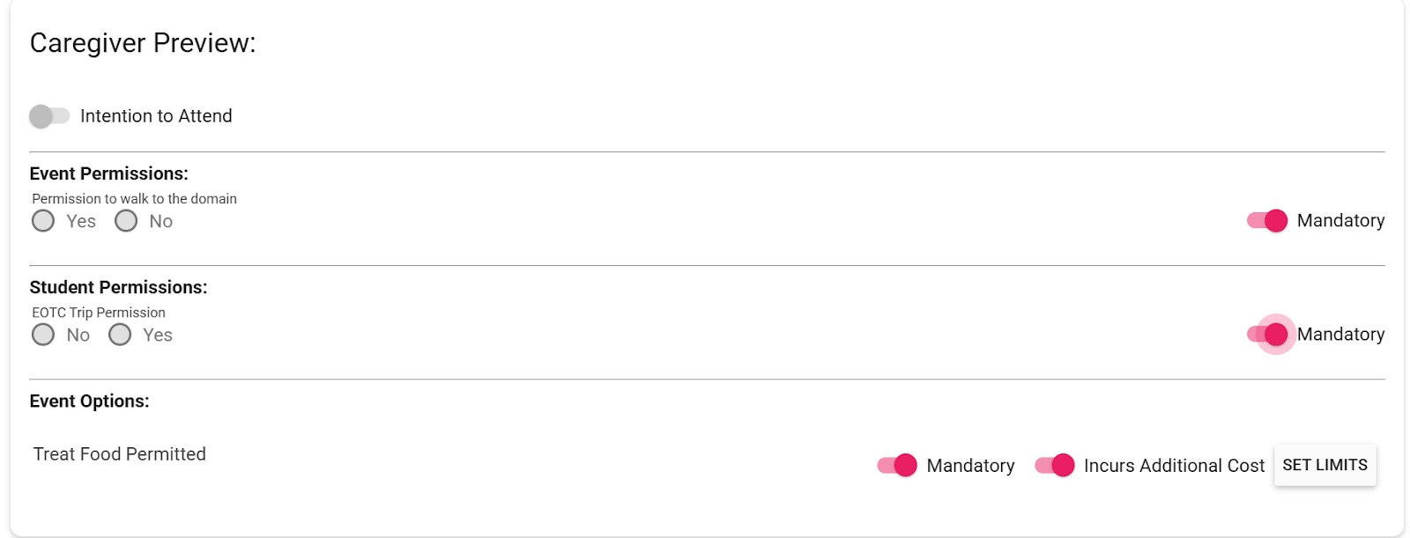Screen dimensions: 1410x538
Task: Click the Event Options heading
Action: [89, 402]
